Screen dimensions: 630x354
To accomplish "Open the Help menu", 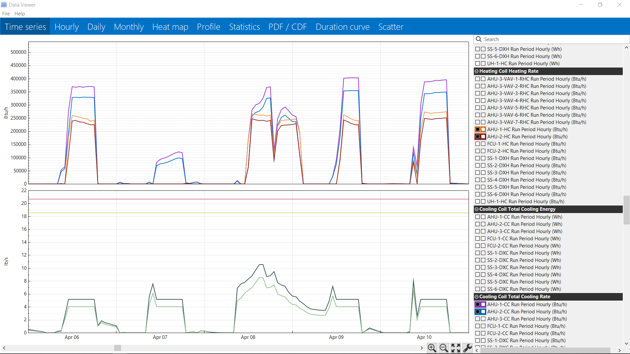I will (20, 14).
